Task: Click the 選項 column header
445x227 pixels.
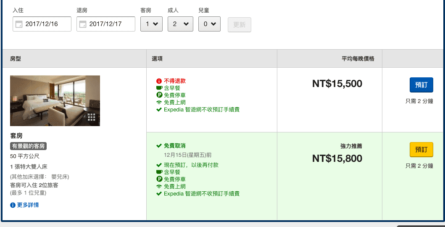Action: (157, 59)
